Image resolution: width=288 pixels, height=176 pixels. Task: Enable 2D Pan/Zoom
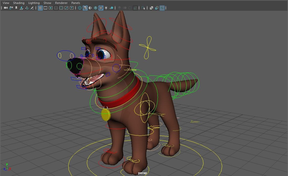[x=27, y=8]
